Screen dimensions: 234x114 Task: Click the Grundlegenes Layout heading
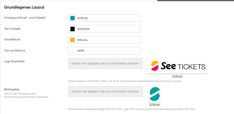(24, 7)
